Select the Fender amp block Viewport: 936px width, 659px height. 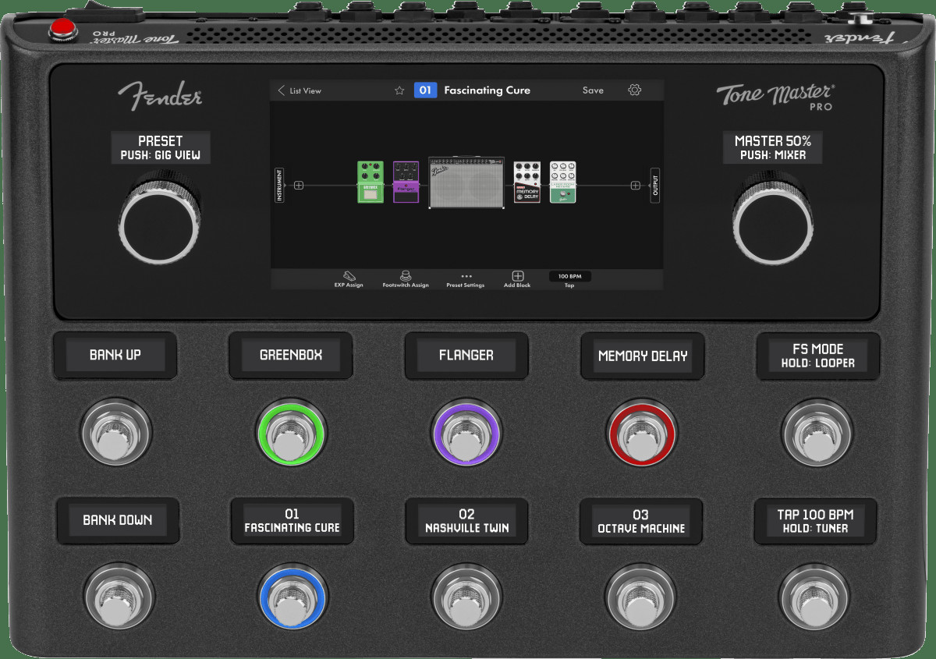click(x=465, y=183)
